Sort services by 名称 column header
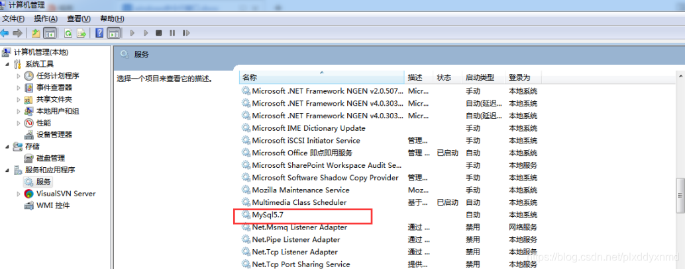The width and height of the screenshot is (685, 269). [x=321, y=77]
